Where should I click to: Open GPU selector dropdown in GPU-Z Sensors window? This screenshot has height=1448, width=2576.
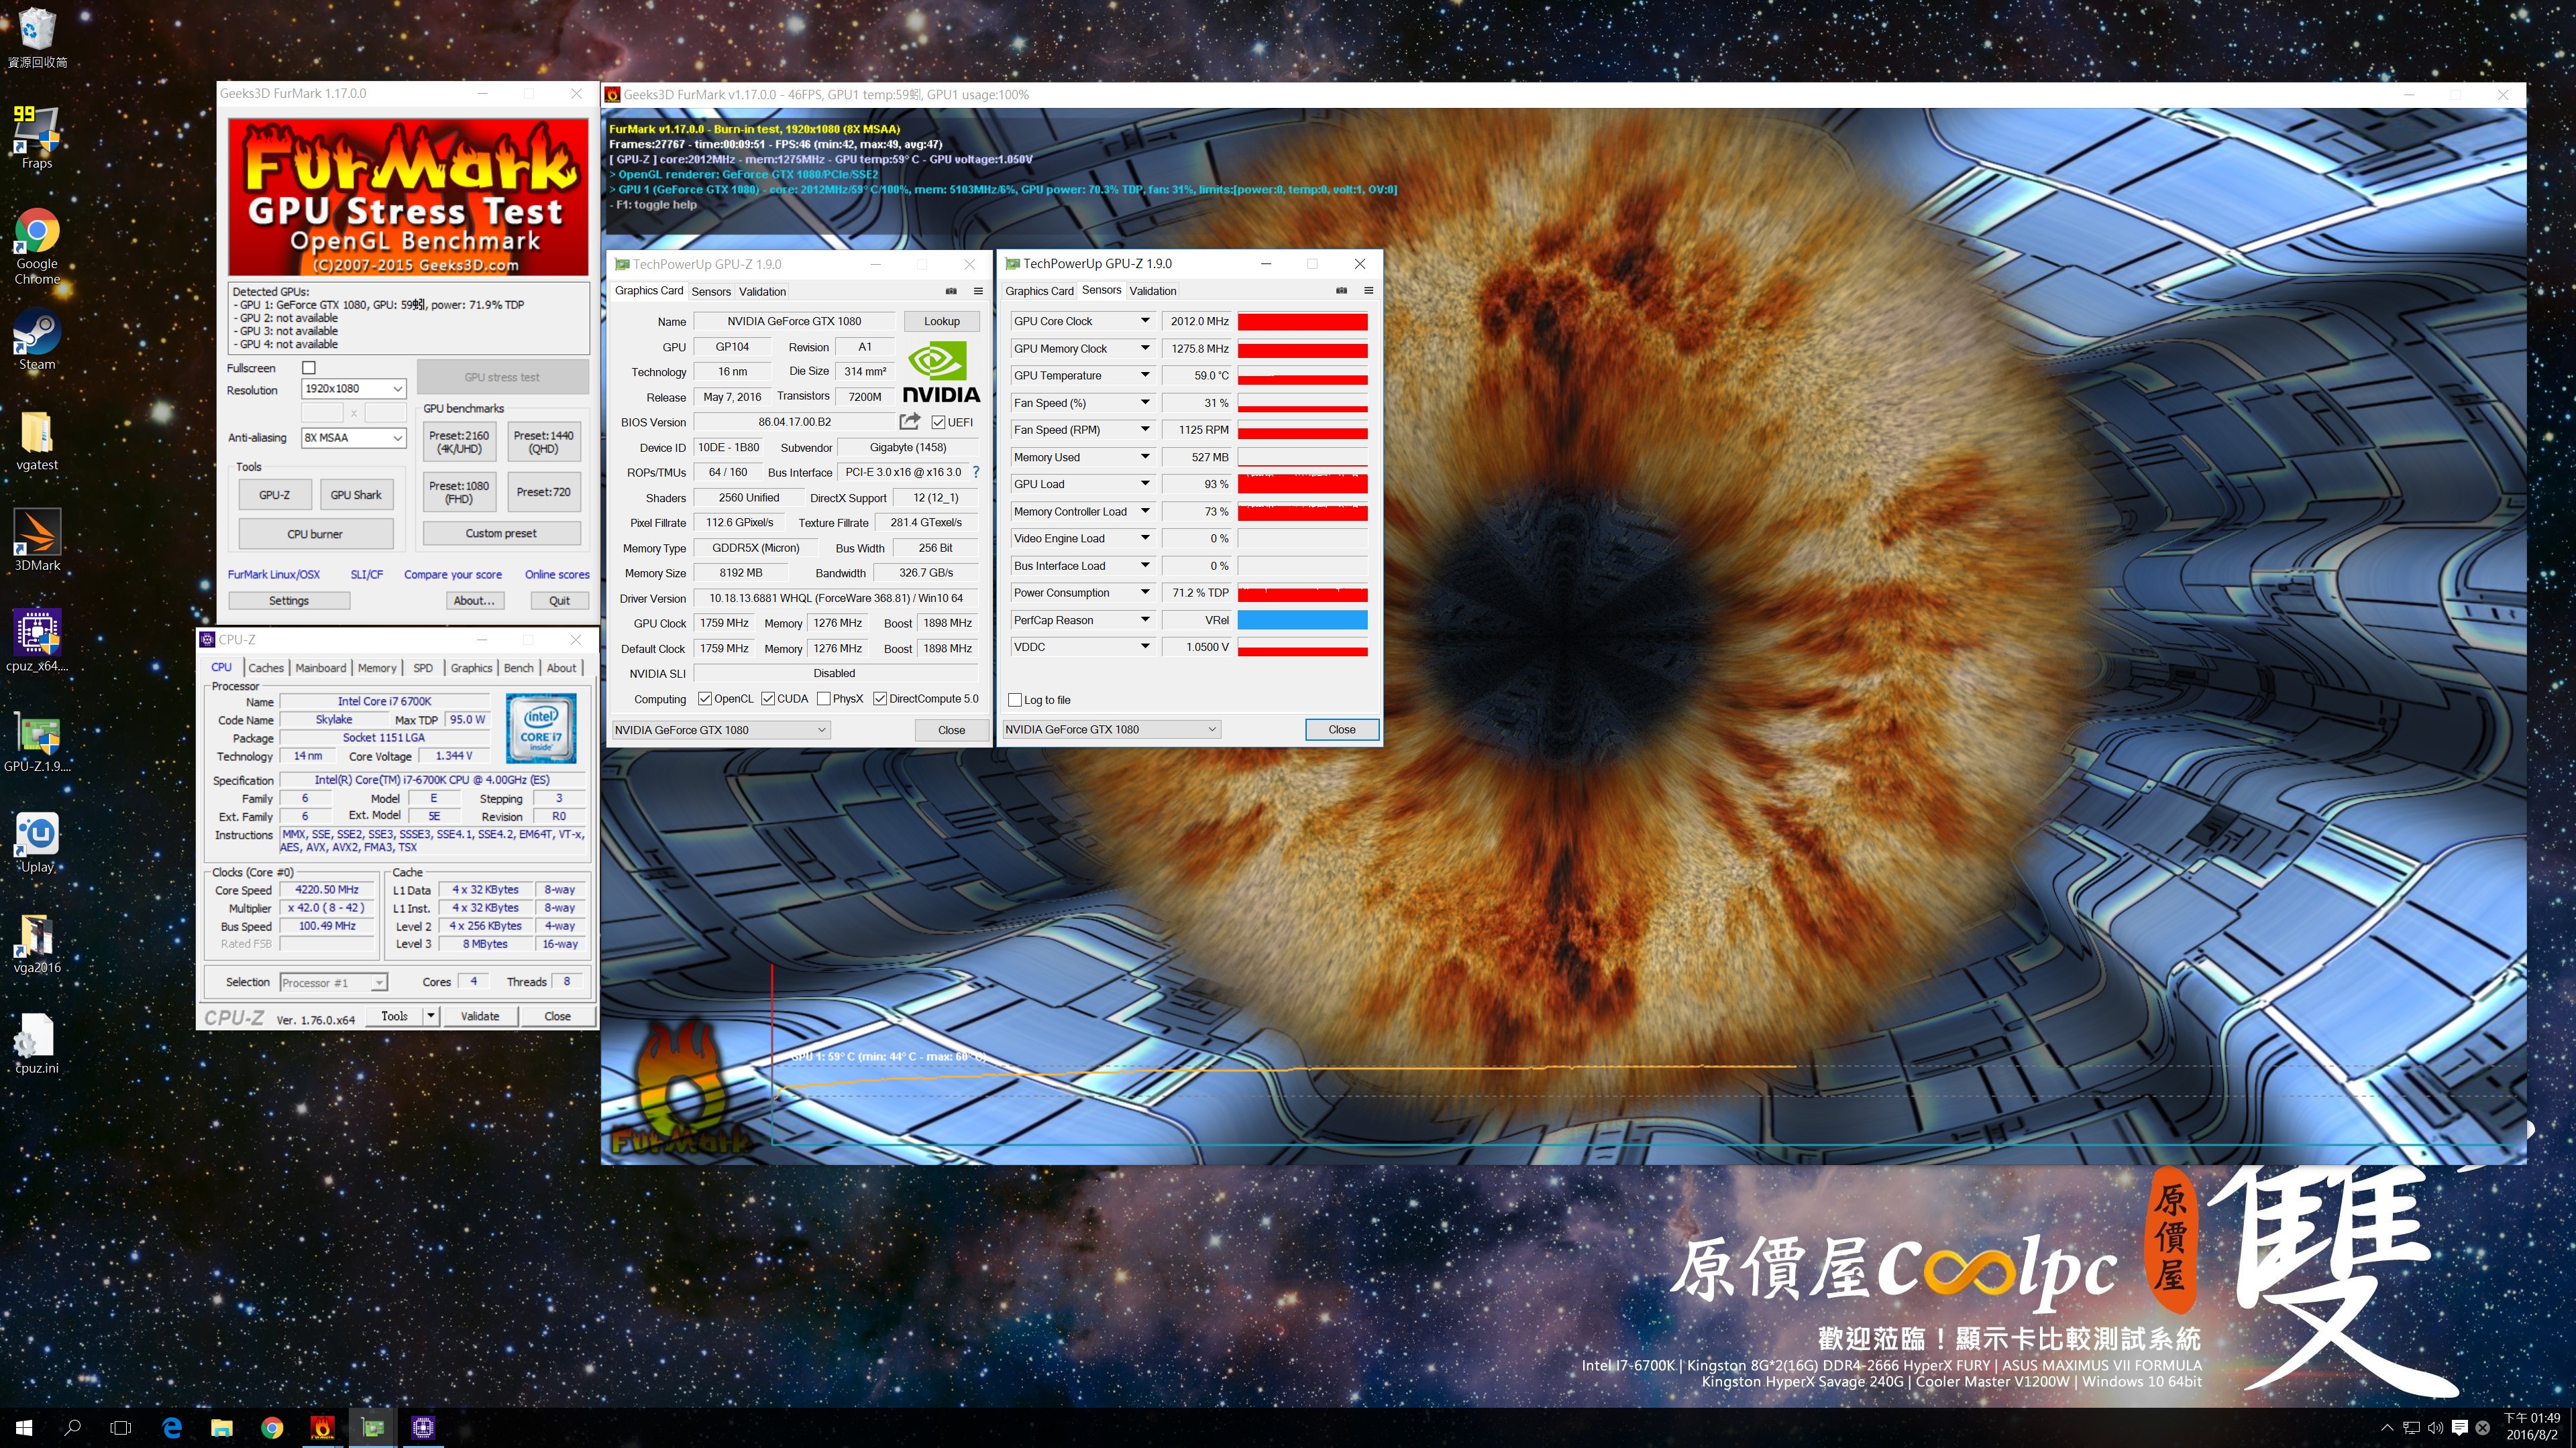point(1111,729)
